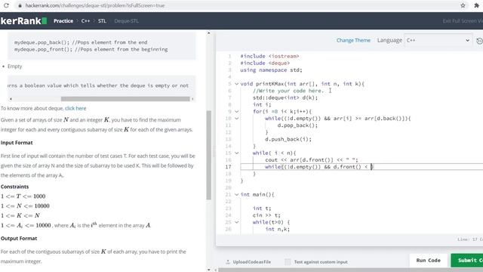Click the 'Empty' bullet item
Image resolution: width=483 pixels, height=272 pixels.
click(x=15, y=66)
